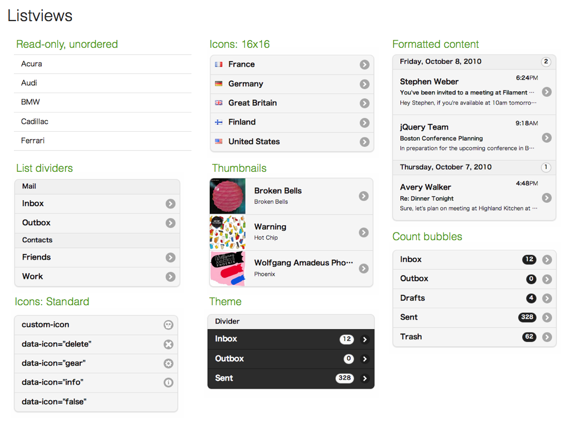The image size is (570, 427).
Task: Click the Drafts count bubble showing 4
Action: tap(531, 299)
